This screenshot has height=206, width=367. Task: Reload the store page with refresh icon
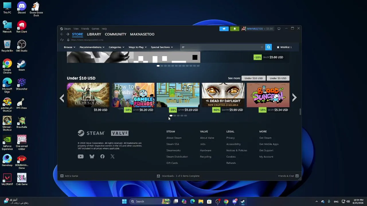62,40
